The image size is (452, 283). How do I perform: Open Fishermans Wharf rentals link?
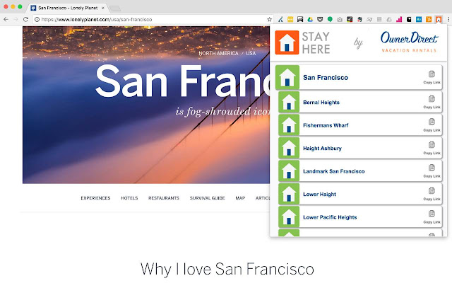[326, 125]
